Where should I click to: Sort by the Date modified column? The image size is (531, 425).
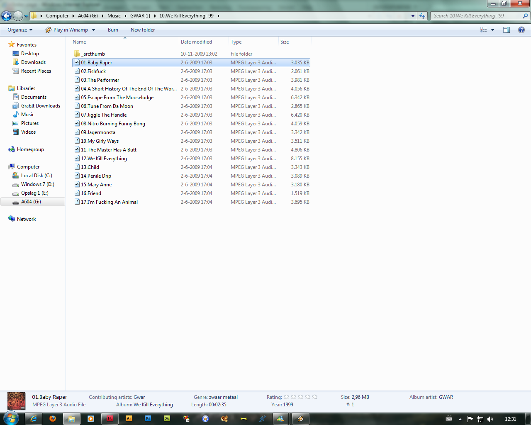pyautogui.click(x=204, y=42)
